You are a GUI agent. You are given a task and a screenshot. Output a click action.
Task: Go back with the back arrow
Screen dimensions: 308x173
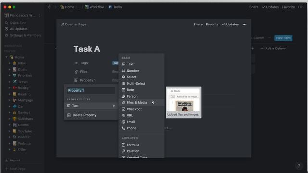coord(50,7)
